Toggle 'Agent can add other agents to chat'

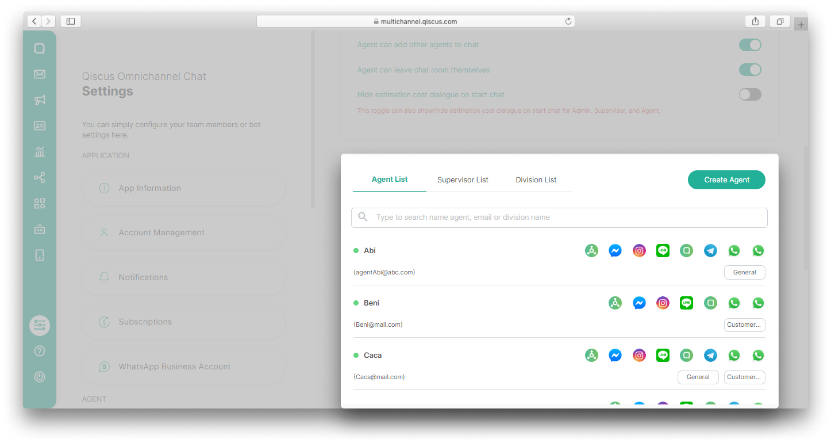pyautogui.click(x=750, y=45)
